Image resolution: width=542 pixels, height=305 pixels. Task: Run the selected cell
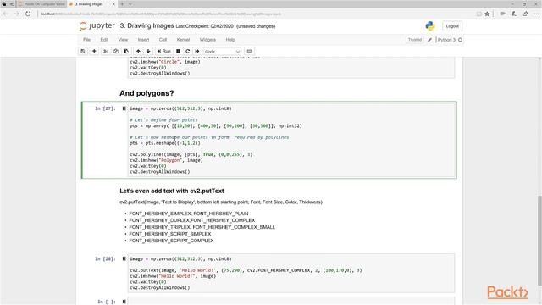click(x=163, y=51)
